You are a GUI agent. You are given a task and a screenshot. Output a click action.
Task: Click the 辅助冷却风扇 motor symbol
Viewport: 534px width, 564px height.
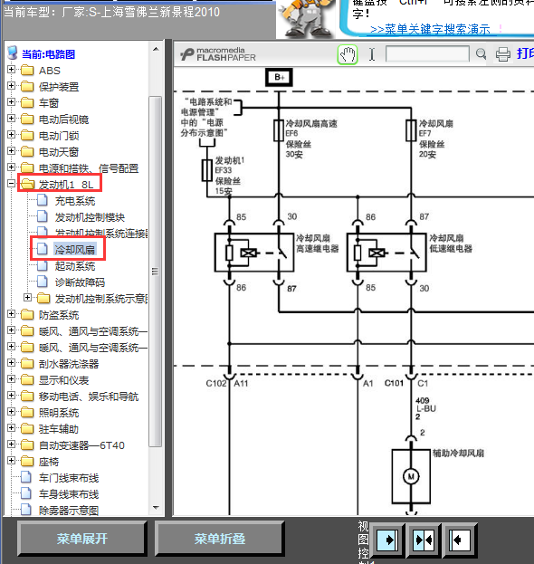pos(411,476)
